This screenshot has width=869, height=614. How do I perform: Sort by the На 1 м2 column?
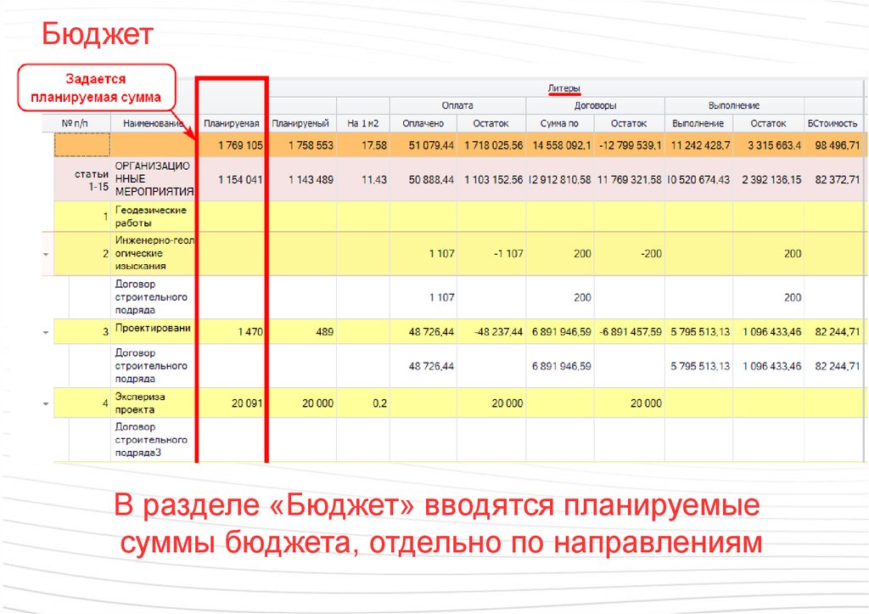coord(362,124)
